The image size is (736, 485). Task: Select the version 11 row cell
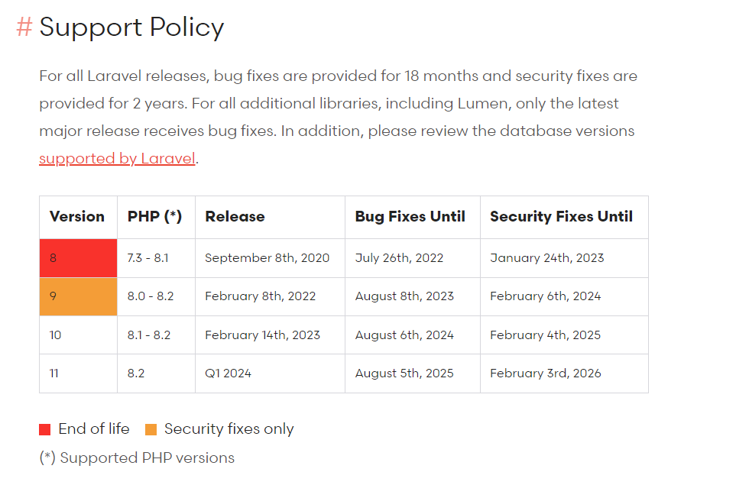tap(79, 373)
